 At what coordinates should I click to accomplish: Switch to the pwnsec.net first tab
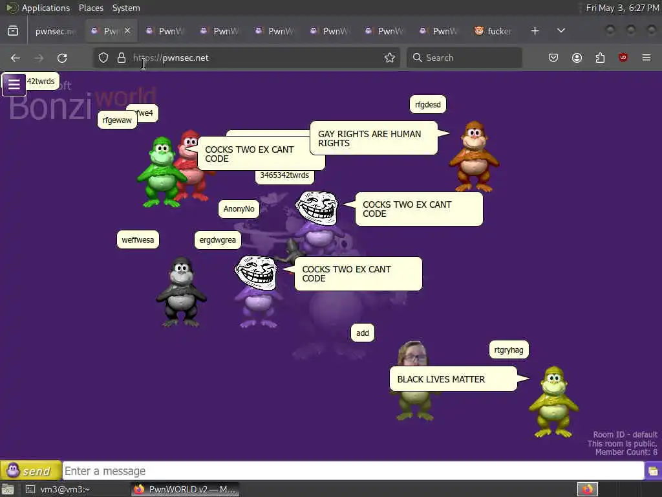[55, 31]
